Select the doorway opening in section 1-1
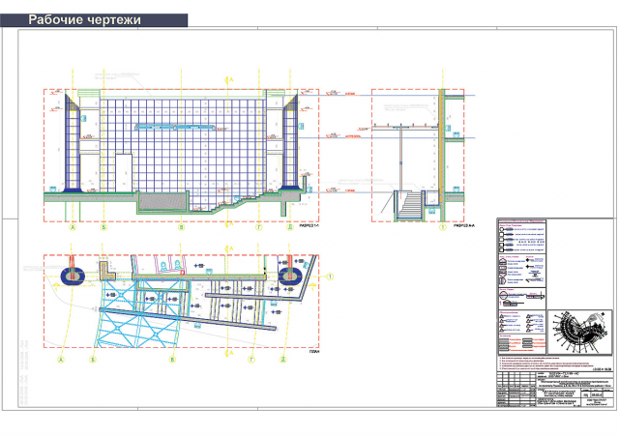 point(124,173)
